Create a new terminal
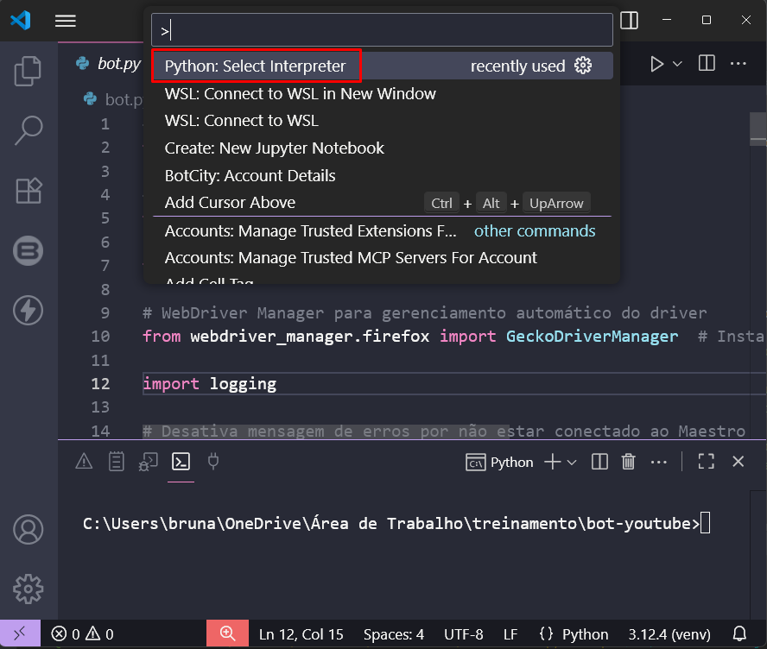 pyautogui.click(x=554, y=462)
